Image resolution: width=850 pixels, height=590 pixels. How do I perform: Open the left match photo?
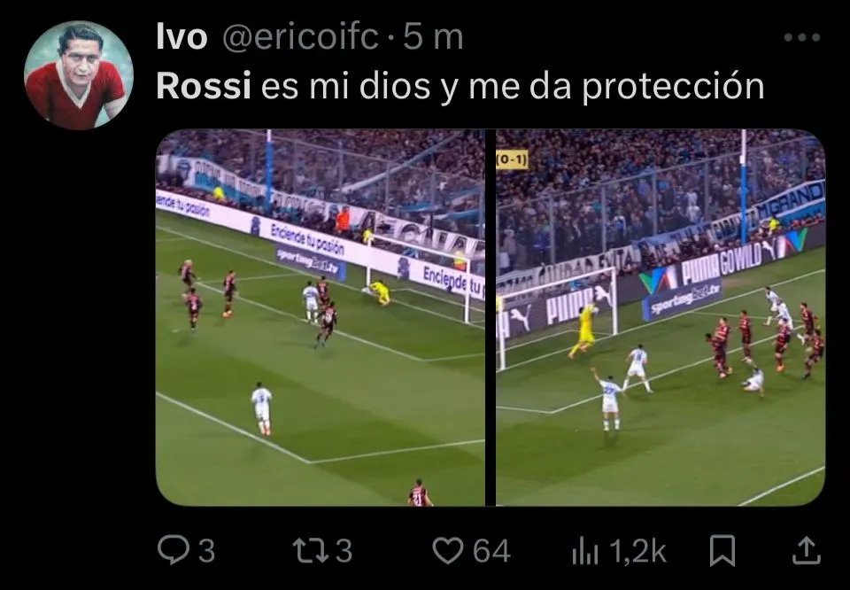pos(321,317)
